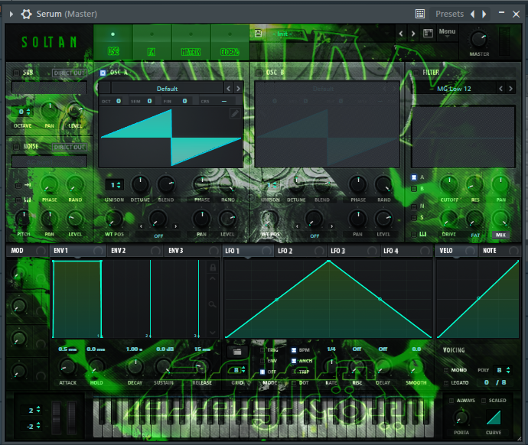Toggle NOISE Direct Out button
Image resolution: width=528 pixels, height=445 pixels.
click(x=70, y=147)
